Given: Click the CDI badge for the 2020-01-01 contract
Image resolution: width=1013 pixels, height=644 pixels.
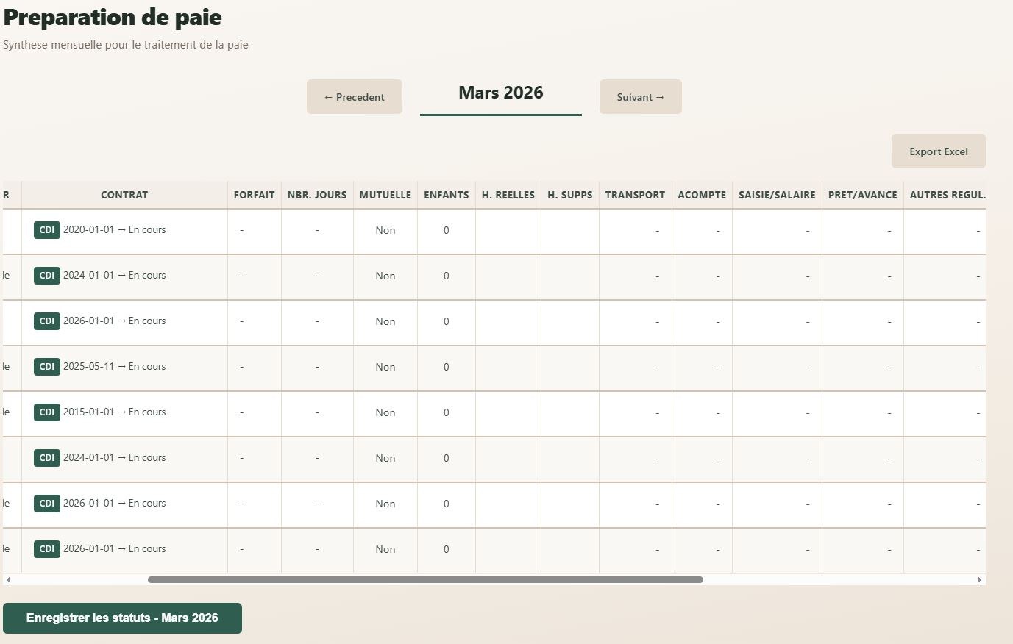Looking at the screenshot, I should click(x=46, y=230).
